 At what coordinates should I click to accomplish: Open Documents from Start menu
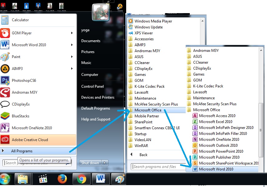coord(91,41)
